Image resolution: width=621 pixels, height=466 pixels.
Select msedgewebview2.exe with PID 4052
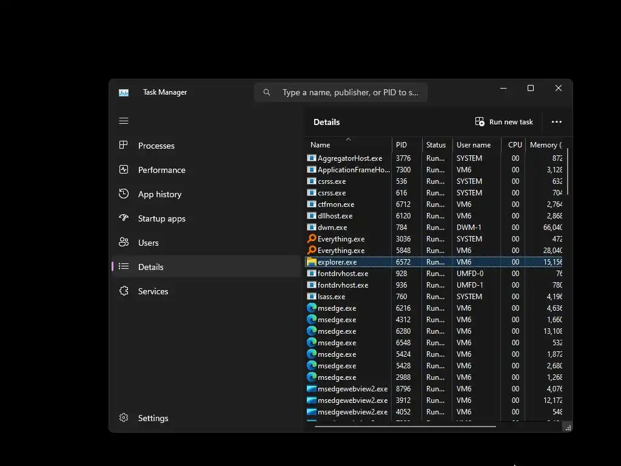352,412
